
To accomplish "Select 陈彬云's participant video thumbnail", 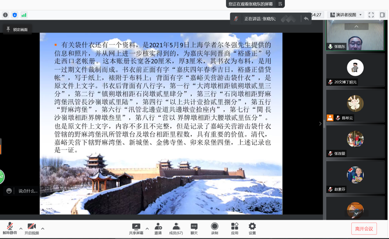I will 355,105.
